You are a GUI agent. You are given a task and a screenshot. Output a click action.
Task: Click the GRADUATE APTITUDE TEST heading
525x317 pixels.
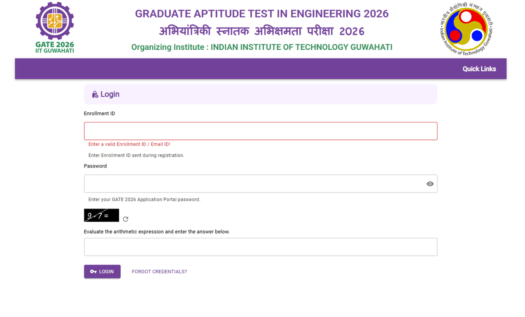(x=262, y=14)
